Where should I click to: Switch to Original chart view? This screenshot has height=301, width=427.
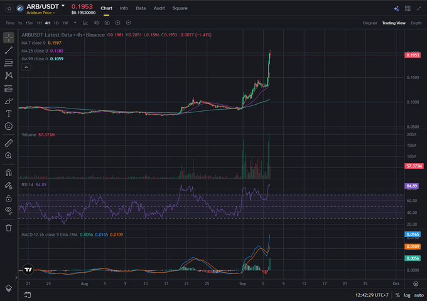[369, 23]
